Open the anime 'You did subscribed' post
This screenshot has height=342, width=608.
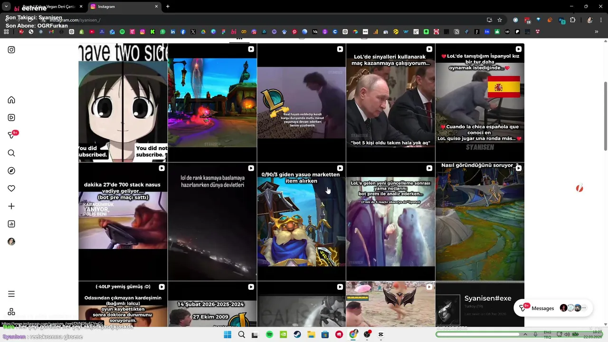(x=123, y=103)
